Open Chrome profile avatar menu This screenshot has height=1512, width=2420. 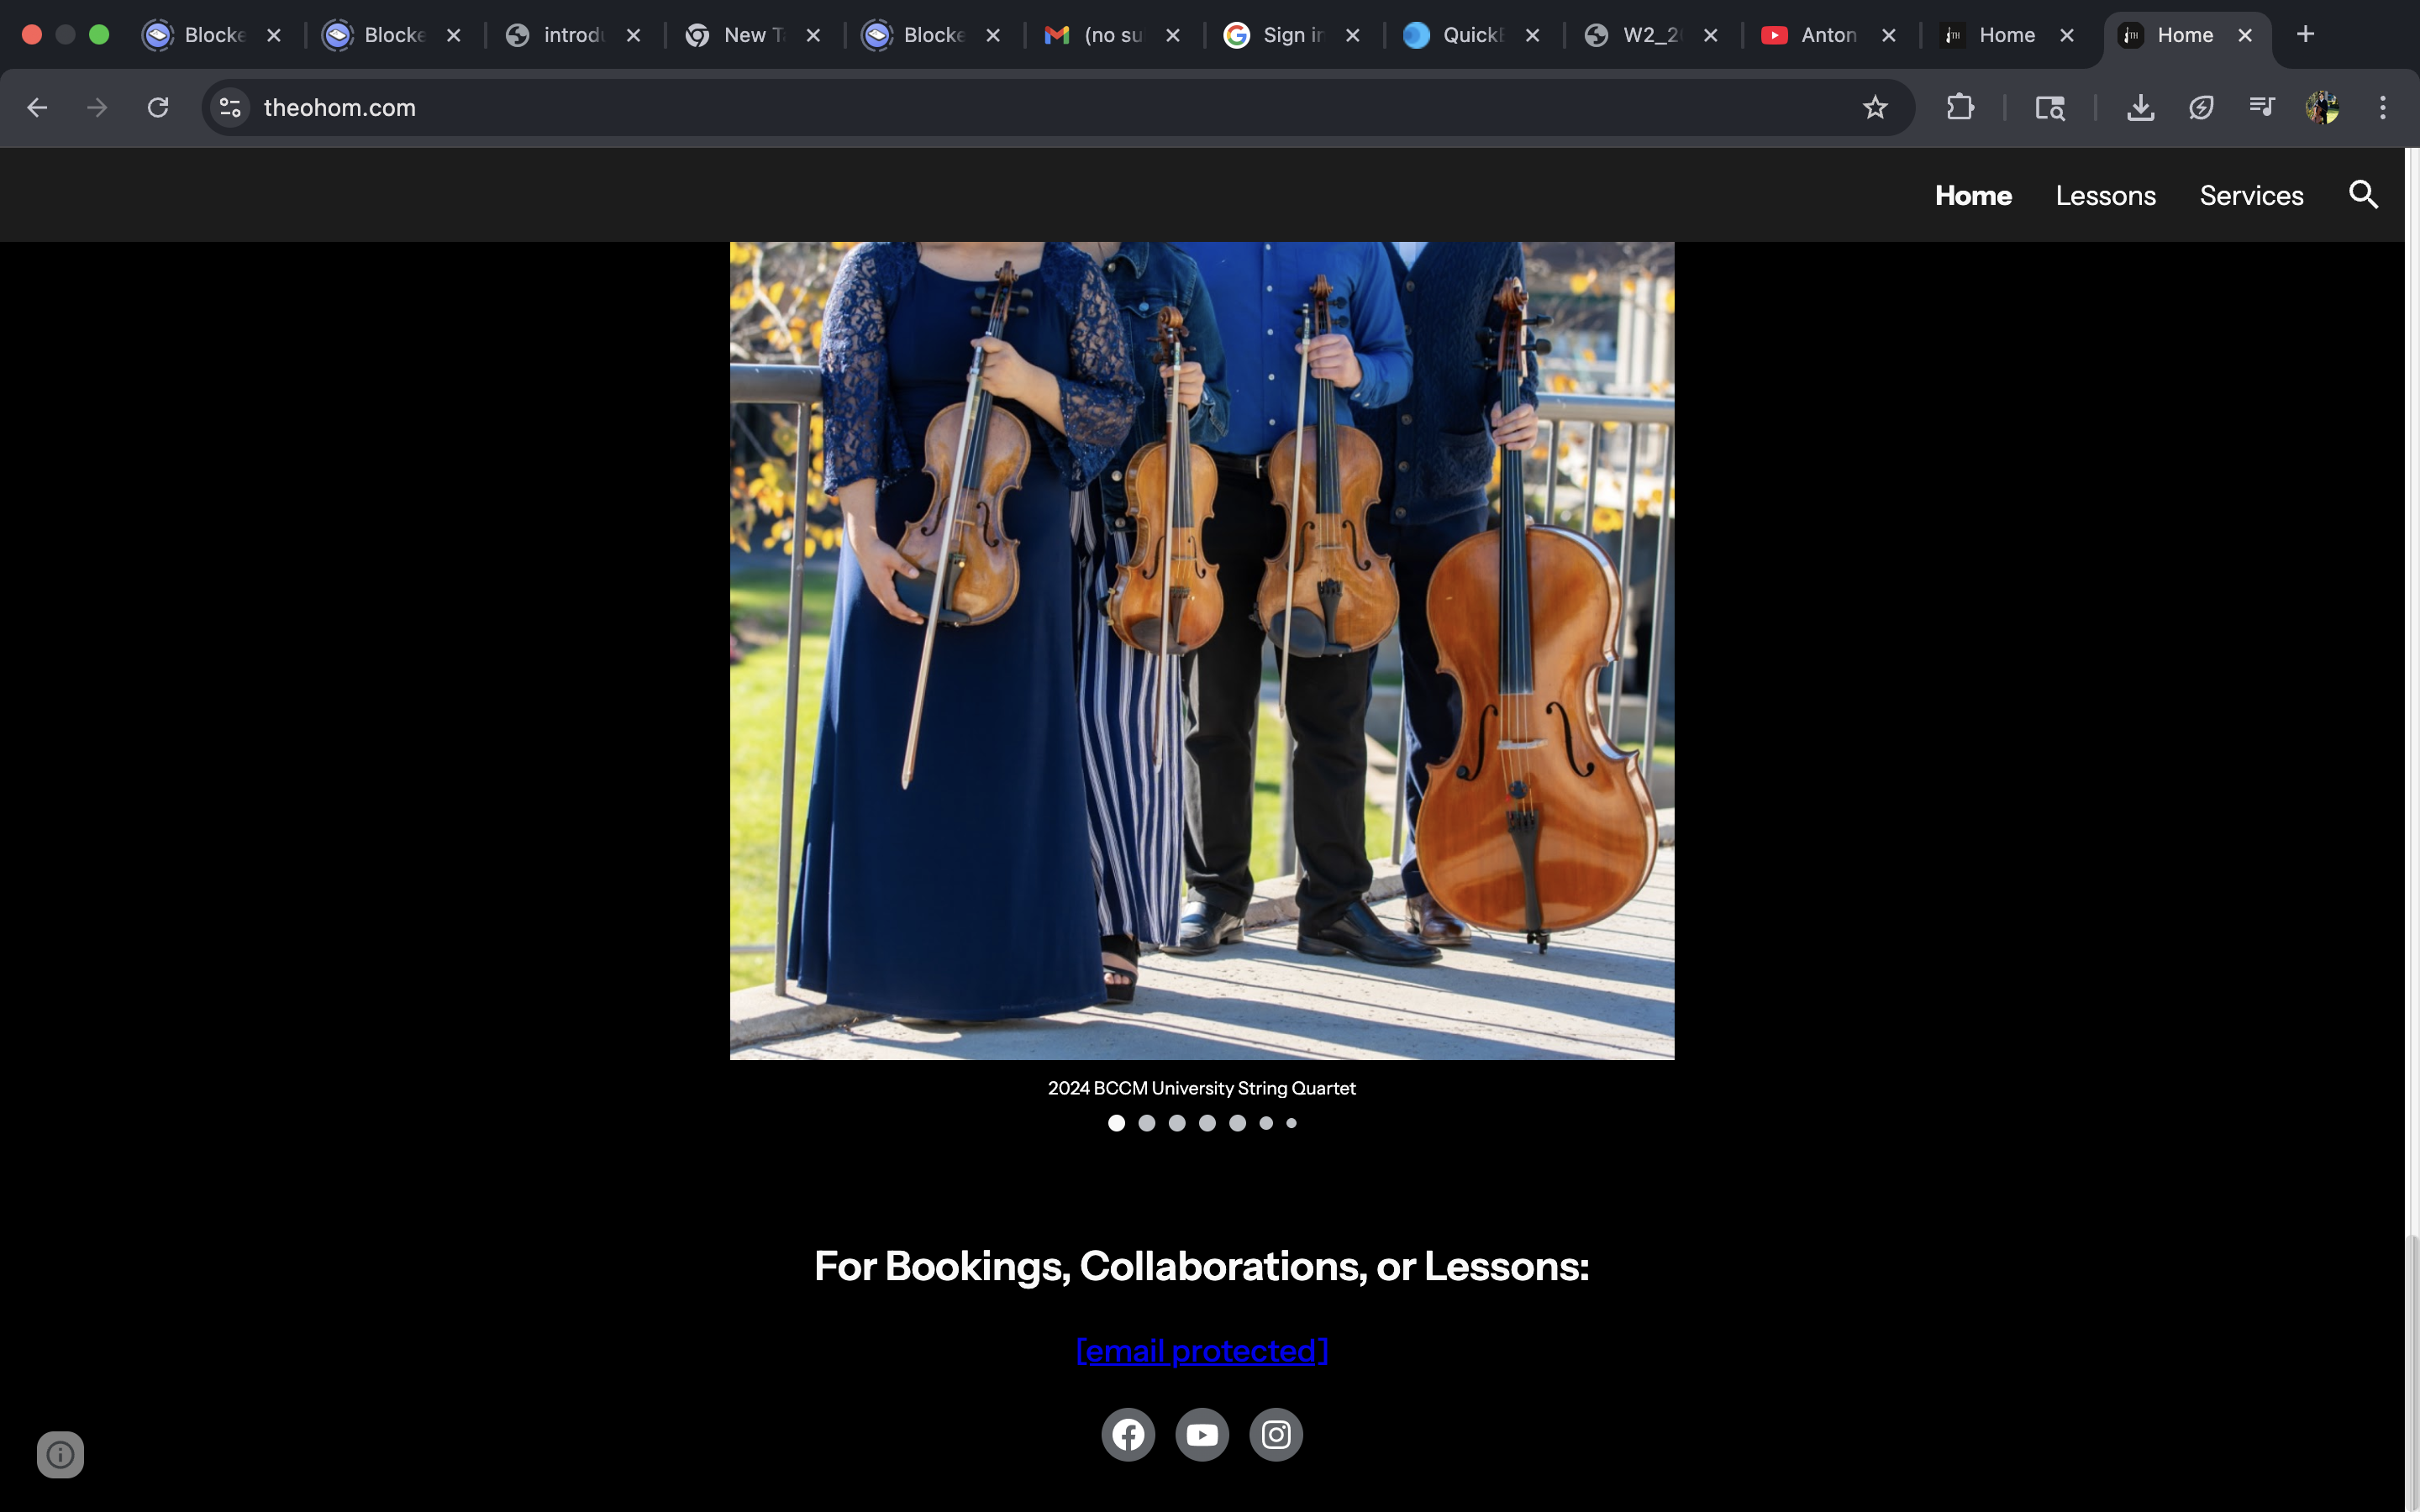point(2322,107)
